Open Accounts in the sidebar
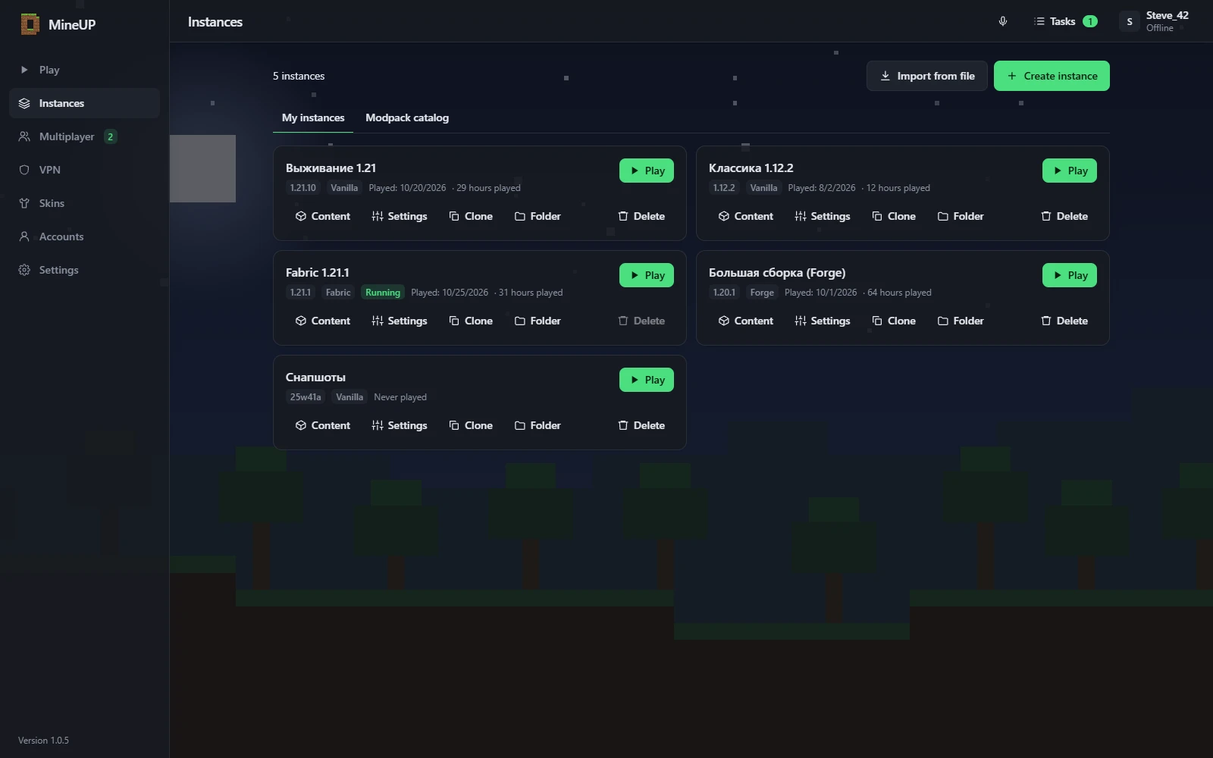The height and width of the screenshot is (758, 1213). pyautogui.click(x=84, y=236)
